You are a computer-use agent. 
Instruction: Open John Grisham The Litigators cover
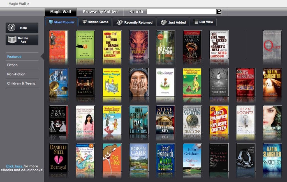pyautogui.click(x=139, y=120)
